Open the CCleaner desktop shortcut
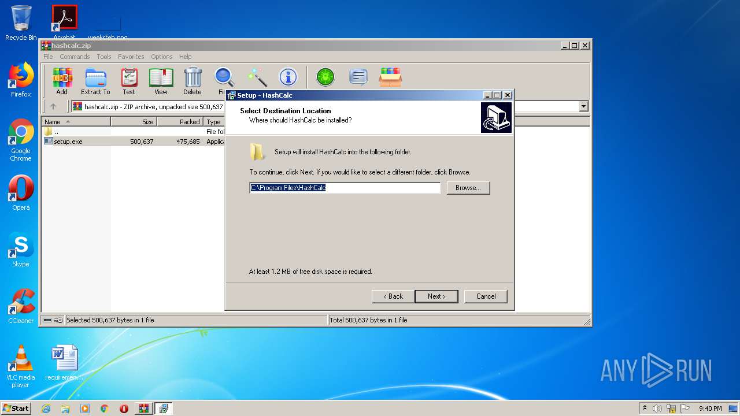The width and height of the screenshot is (740, 416). 21,306
